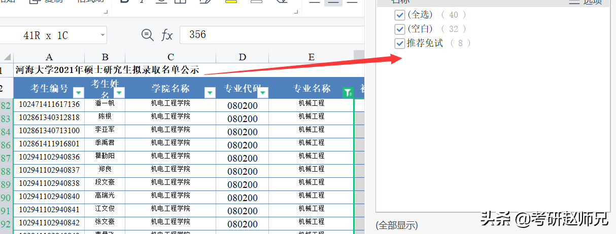Image resolution: width=616 pixels, height=234 pixels.
Task: Select cell with 102941102940836
Action: coord(49,157)
